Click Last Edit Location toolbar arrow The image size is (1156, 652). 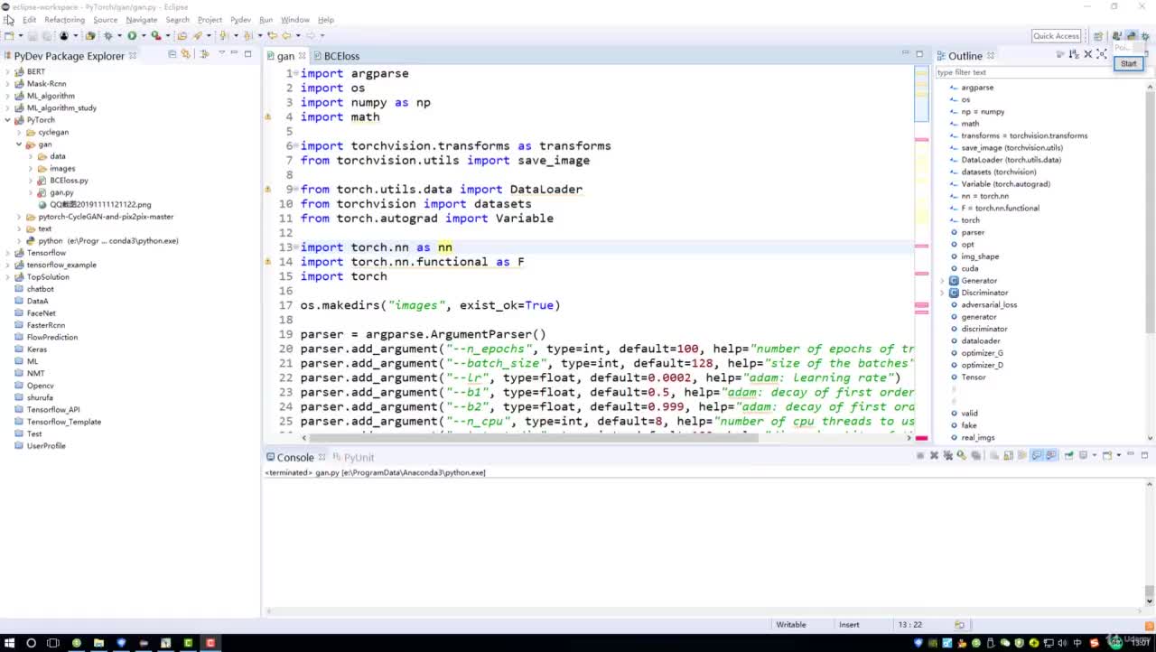273,36
